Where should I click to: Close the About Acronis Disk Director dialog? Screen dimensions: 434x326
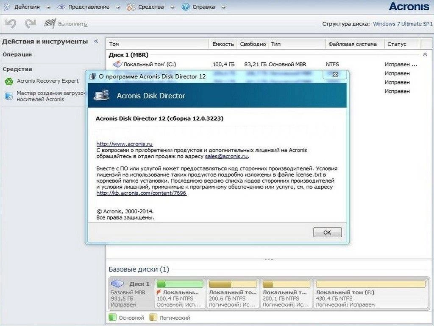point(335,75)
